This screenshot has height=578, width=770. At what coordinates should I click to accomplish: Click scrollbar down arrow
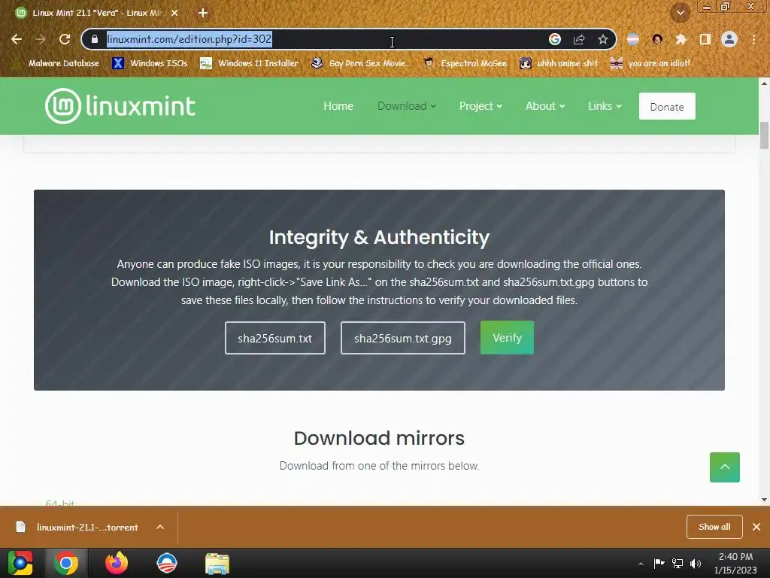tap(764, 500)
